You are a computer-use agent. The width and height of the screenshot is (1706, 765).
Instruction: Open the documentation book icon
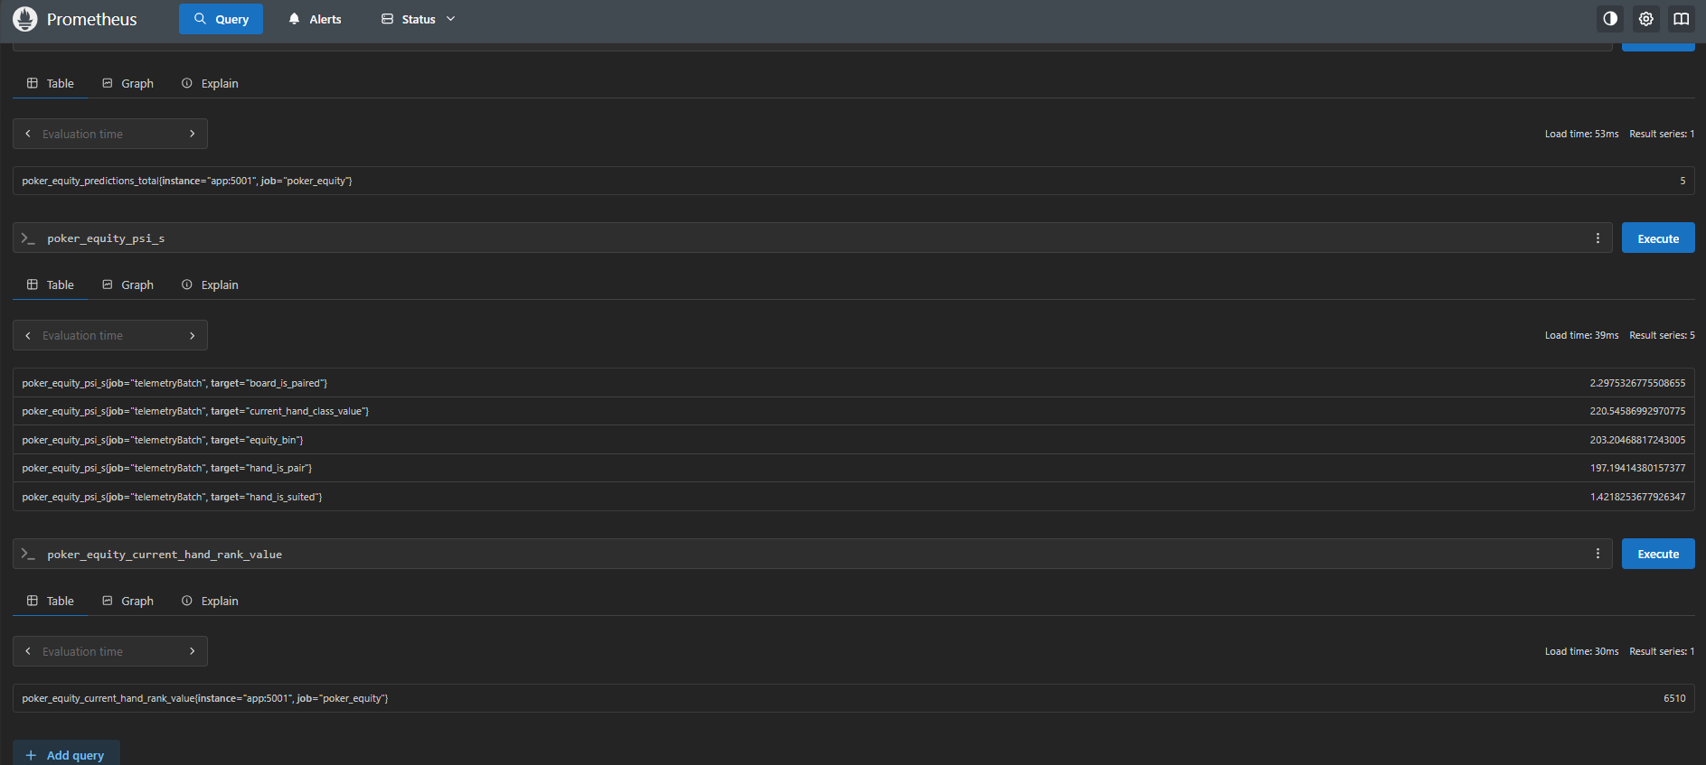point(1681,19)
